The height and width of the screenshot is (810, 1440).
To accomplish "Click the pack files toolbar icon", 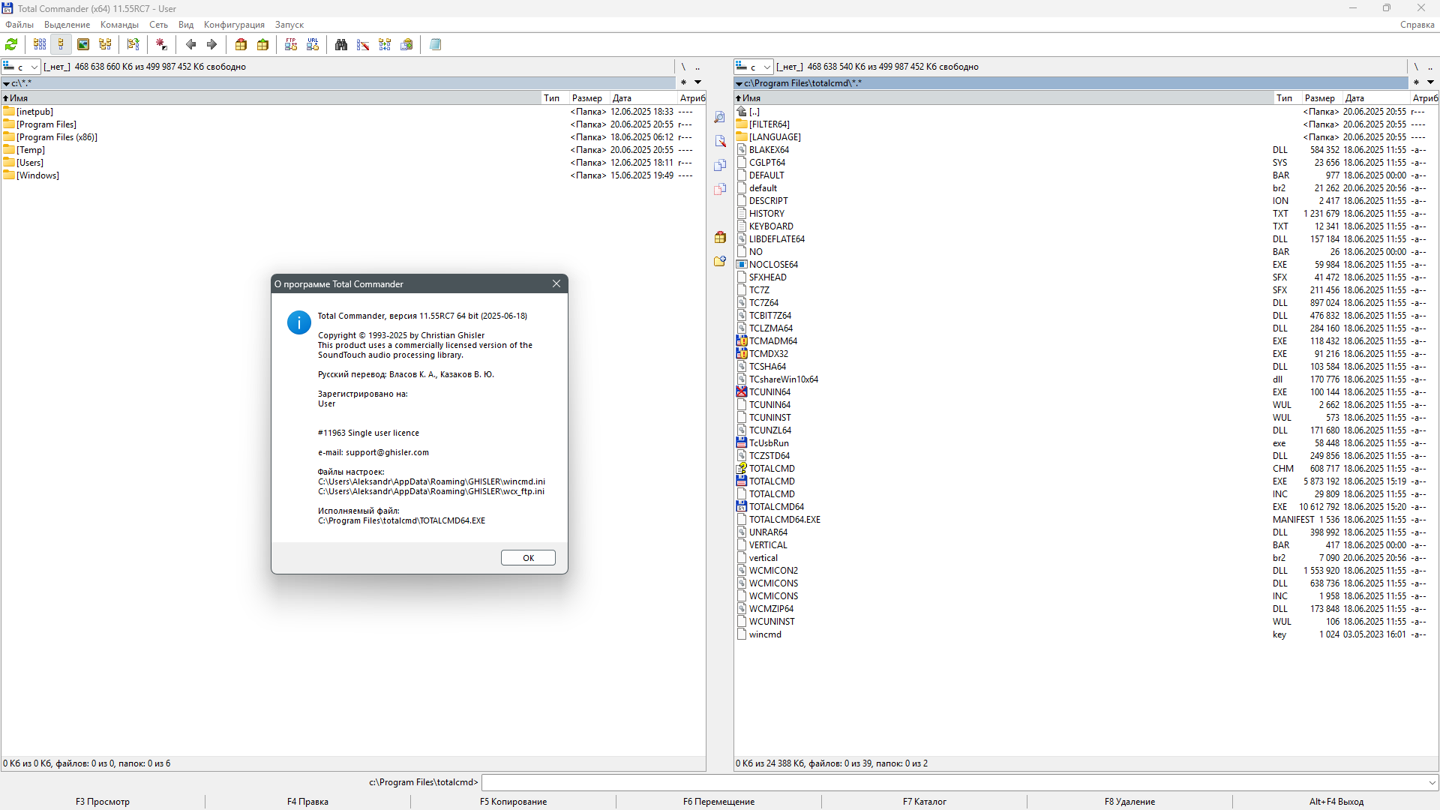I will click(x=241, y=45).
